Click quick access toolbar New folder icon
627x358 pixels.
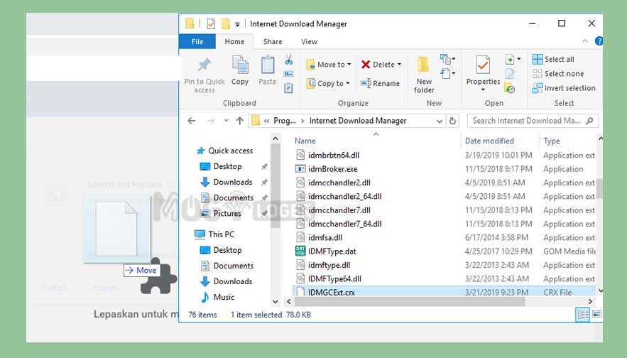[x=226, y=24]
